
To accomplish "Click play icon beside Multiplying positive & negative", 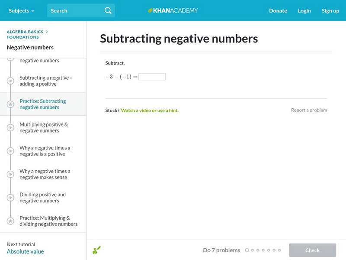I will [x=10, y=127].
